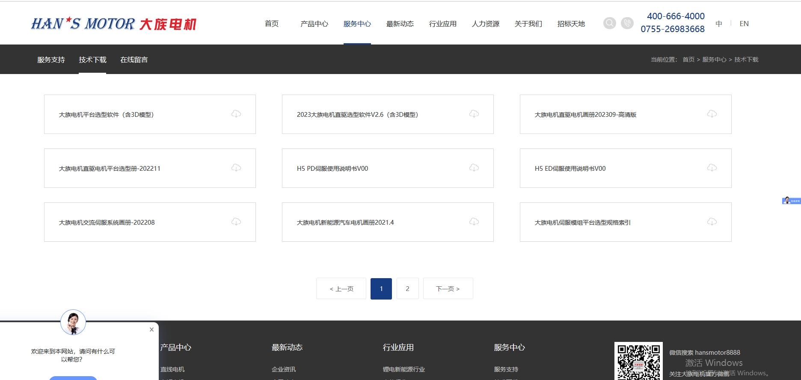The height and width of the screenshot is (380, 801).
Task: Click the phone call icon in header
Action: pos(627,23)
